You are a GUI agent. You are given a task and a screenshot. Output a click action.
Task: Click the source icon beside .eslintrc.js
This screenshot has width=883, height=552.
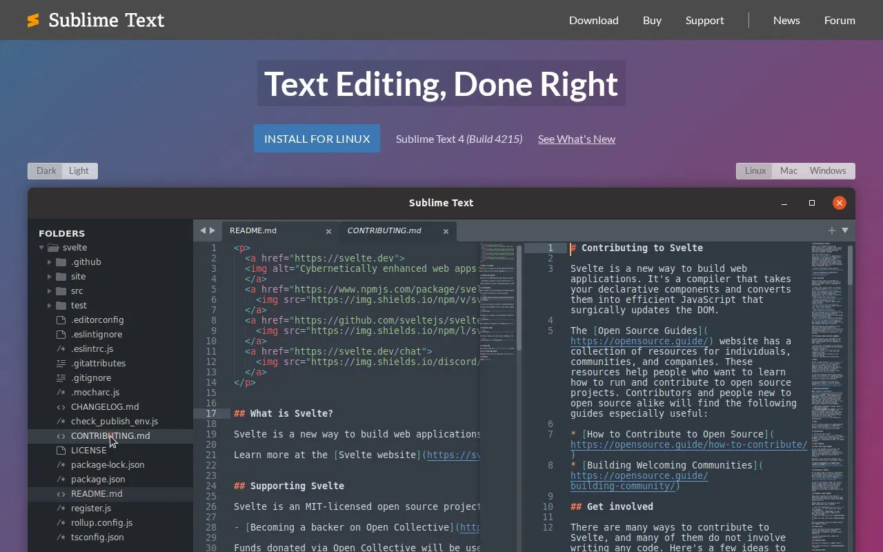(61, 349)
